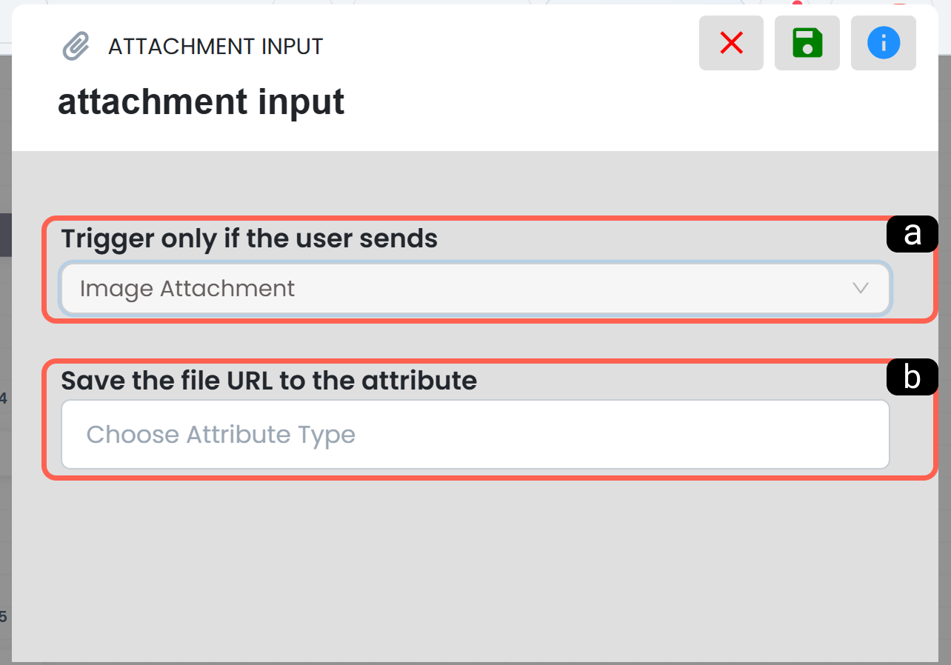Click the grey paperclip attachment icon
This screenshot has width=951, height=665.
(76, 47)
